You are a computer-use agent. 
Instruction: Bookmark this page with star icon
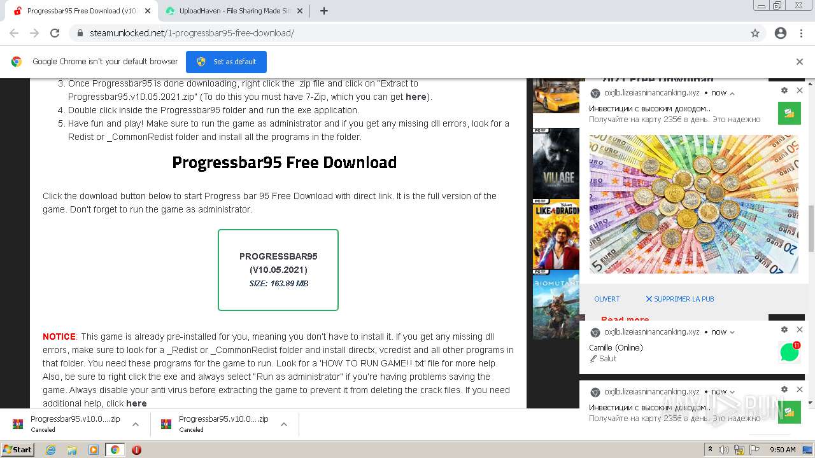point(755,33)
